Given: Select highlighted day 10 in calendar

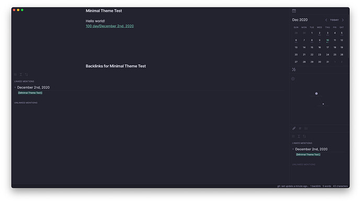Looking at the screenshot, I should [328, 40].
